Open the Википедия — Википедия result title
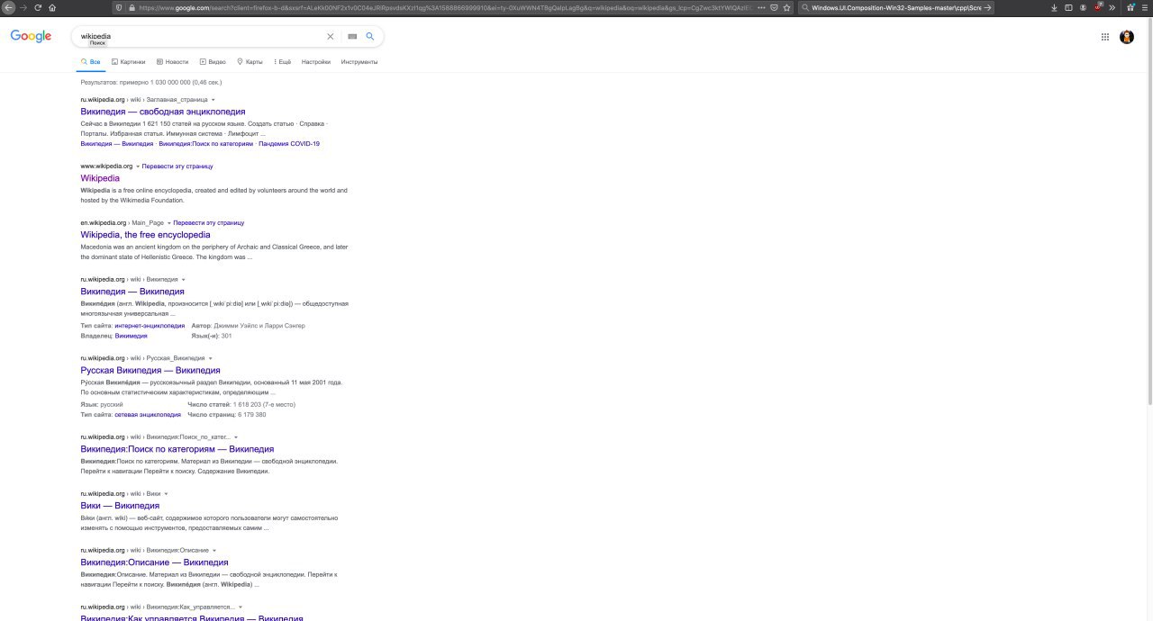Screen dimensions: 1153x621 132,292
